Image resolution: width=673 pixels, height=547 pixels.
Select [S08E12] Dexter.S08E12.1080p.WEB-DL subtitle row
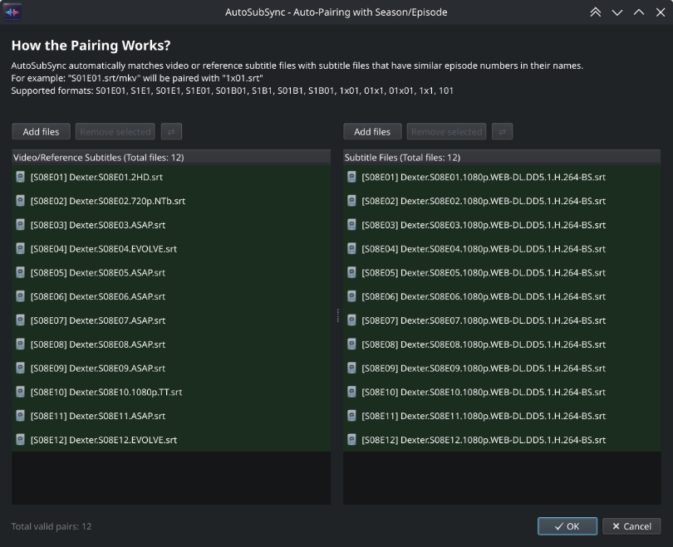click(502, 439)
